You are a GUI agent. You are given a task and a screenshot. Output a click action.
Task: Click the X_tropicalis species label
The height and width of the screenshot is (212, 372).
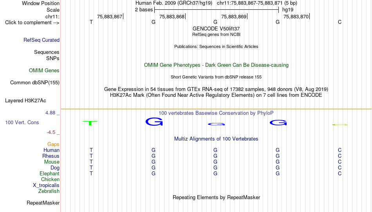pyautogui.click(x=46, y=185)
